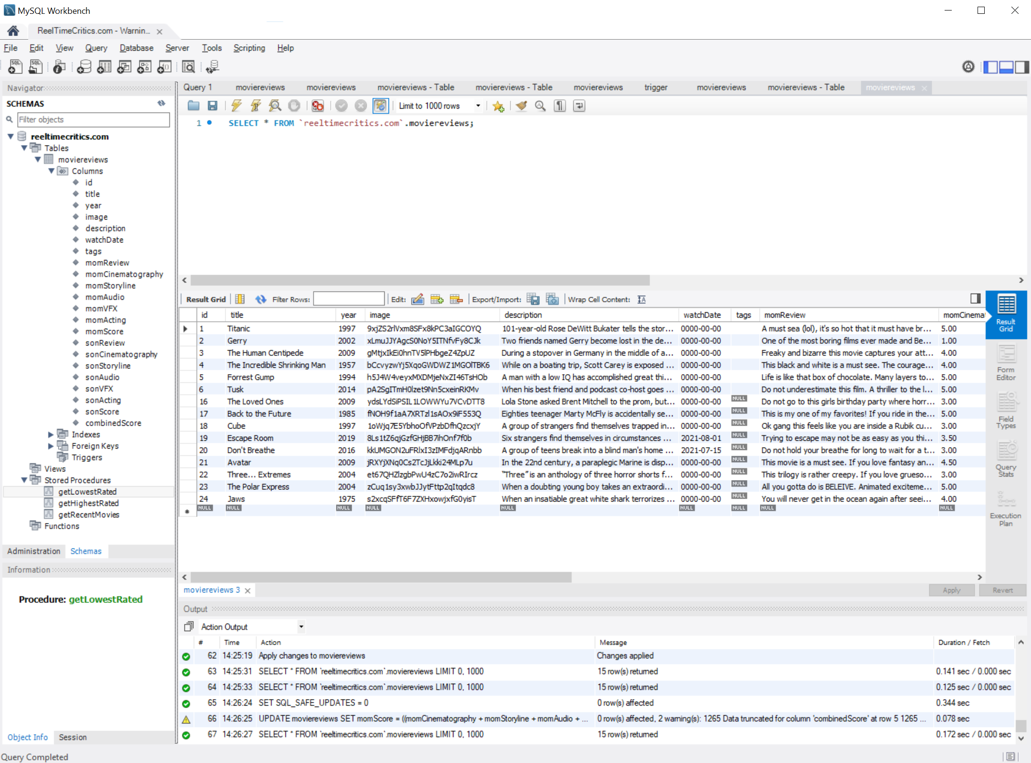1031x763 pixels.
Task: Switch to the trigger tab
Action: pos(656,87)
